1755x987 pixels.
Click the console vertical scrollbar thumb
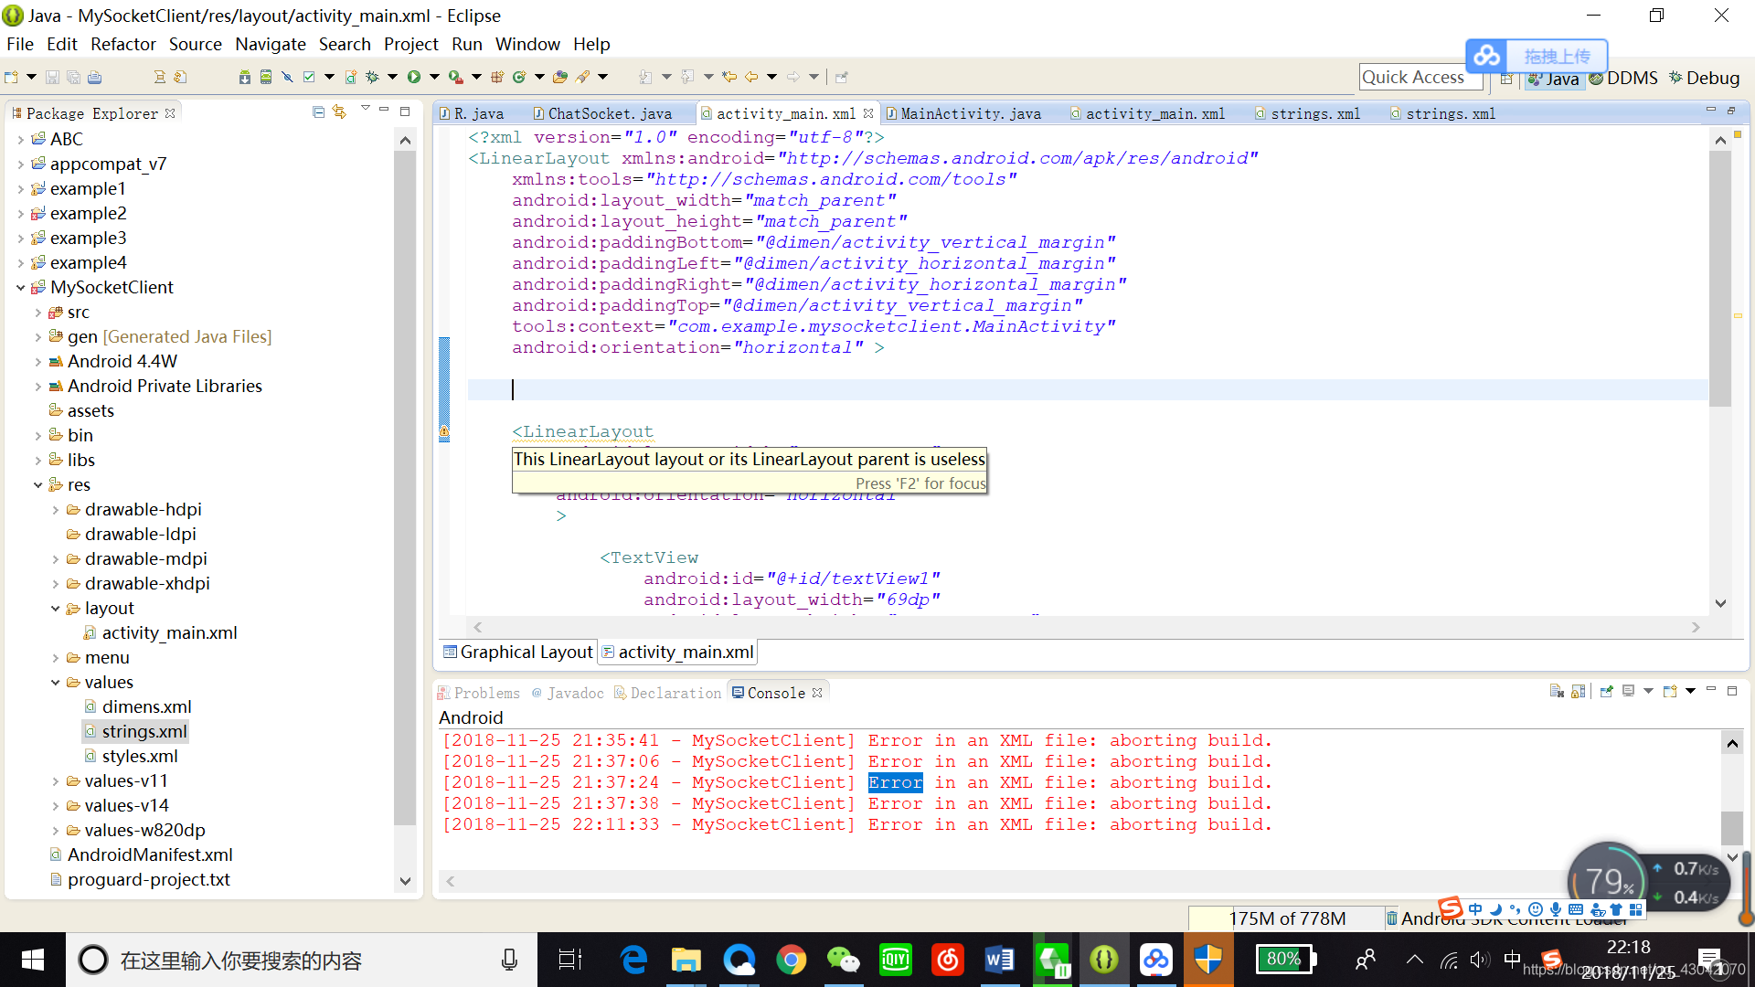1731,827
